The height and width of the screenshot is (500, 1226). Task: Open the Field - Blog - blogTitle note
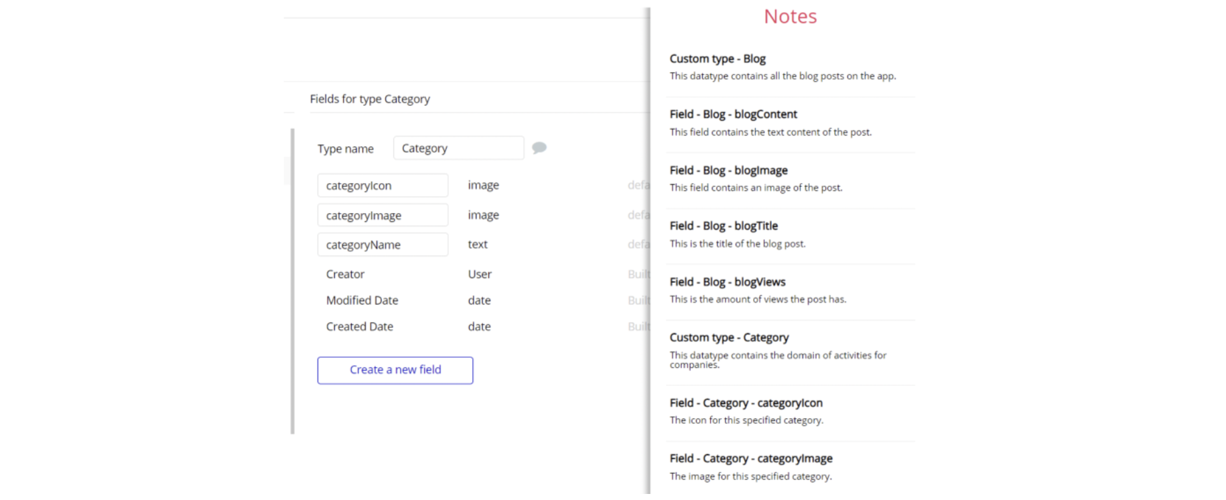pyautogui.click(x=724, y=226)
